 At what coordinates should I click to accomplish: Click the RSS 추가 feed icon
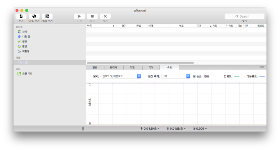click(x=47, y=16)
